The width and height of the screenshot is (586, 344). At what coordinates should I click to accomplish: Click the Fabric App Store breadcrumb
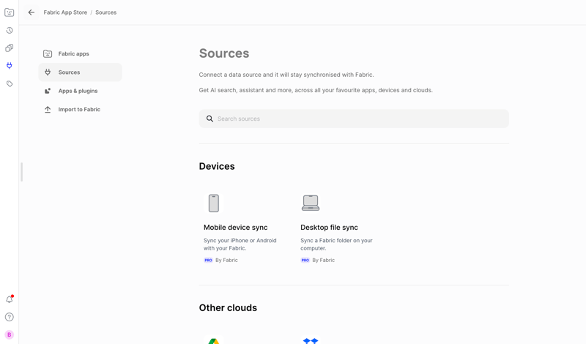65,12
